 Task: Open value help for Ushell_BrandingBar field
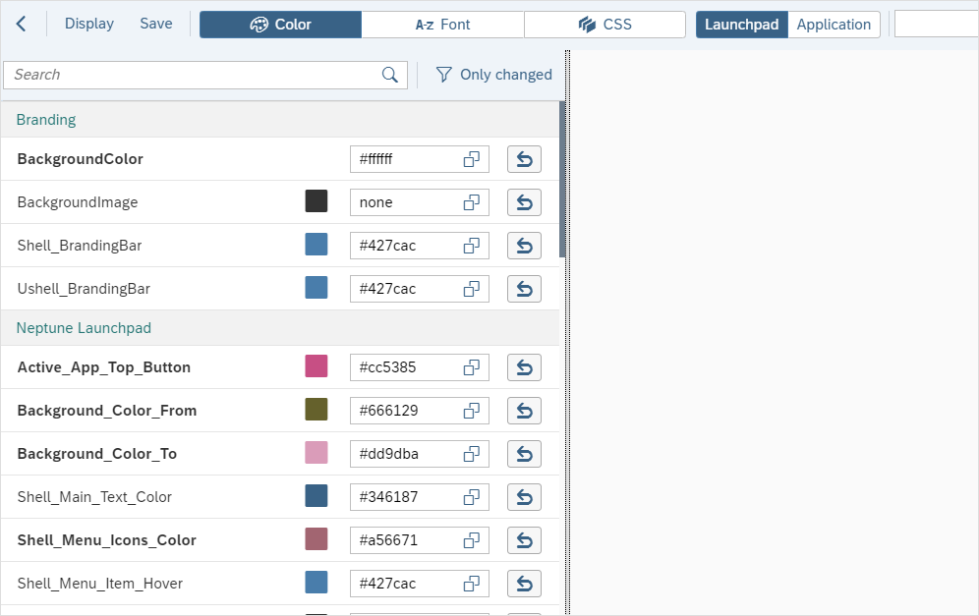click(x=472, y=289)
